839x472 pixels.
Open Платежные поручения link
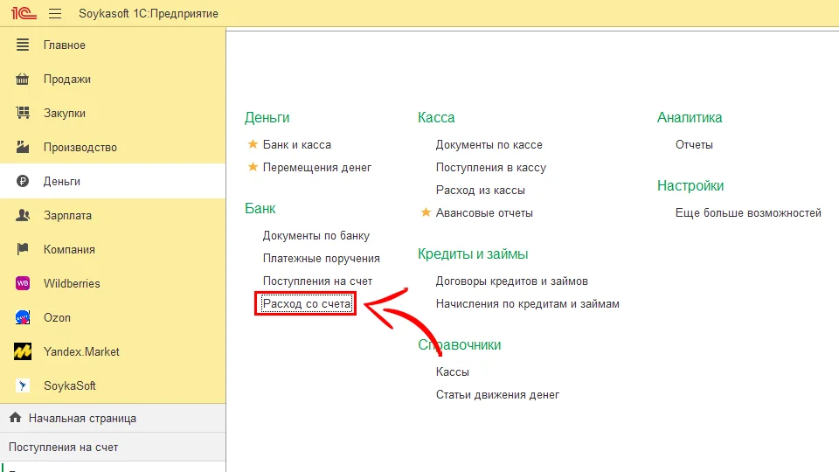click(321, 258)
